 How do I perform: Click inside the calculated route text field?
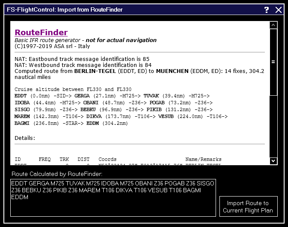point(113,198)
